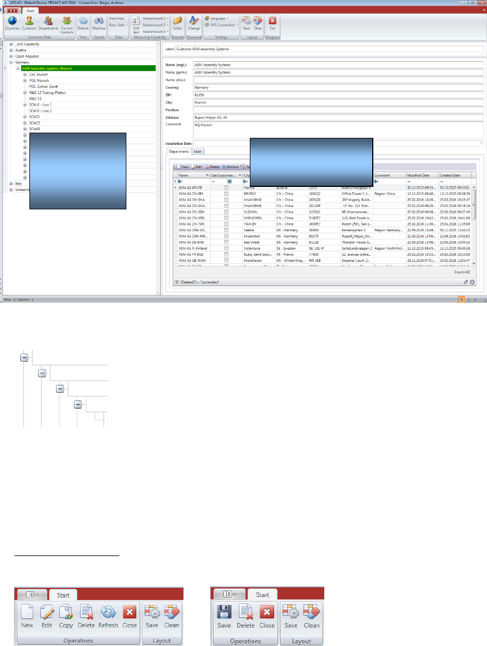Click Edit in the Departments grid toolbar
The image size is (487, 646).
pos(197,167)
